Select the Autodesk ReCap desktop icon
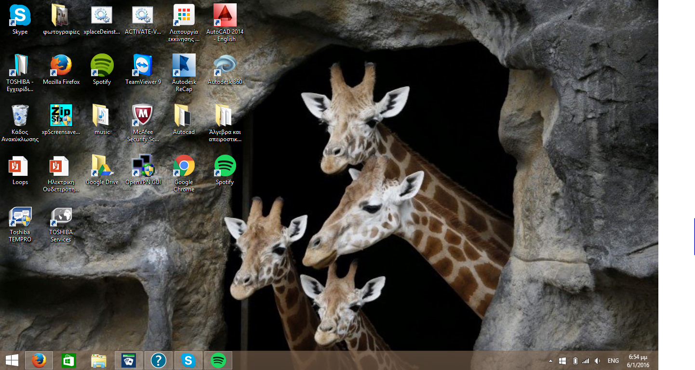695x370 pixels. [x=184, y=74]
